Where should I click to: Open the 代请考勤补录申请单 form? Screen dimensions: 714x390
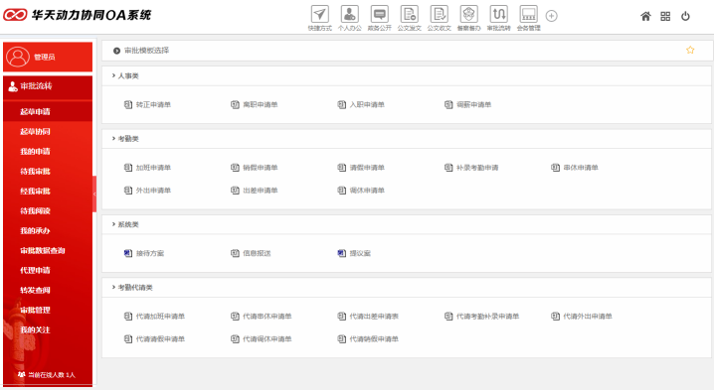481,317
